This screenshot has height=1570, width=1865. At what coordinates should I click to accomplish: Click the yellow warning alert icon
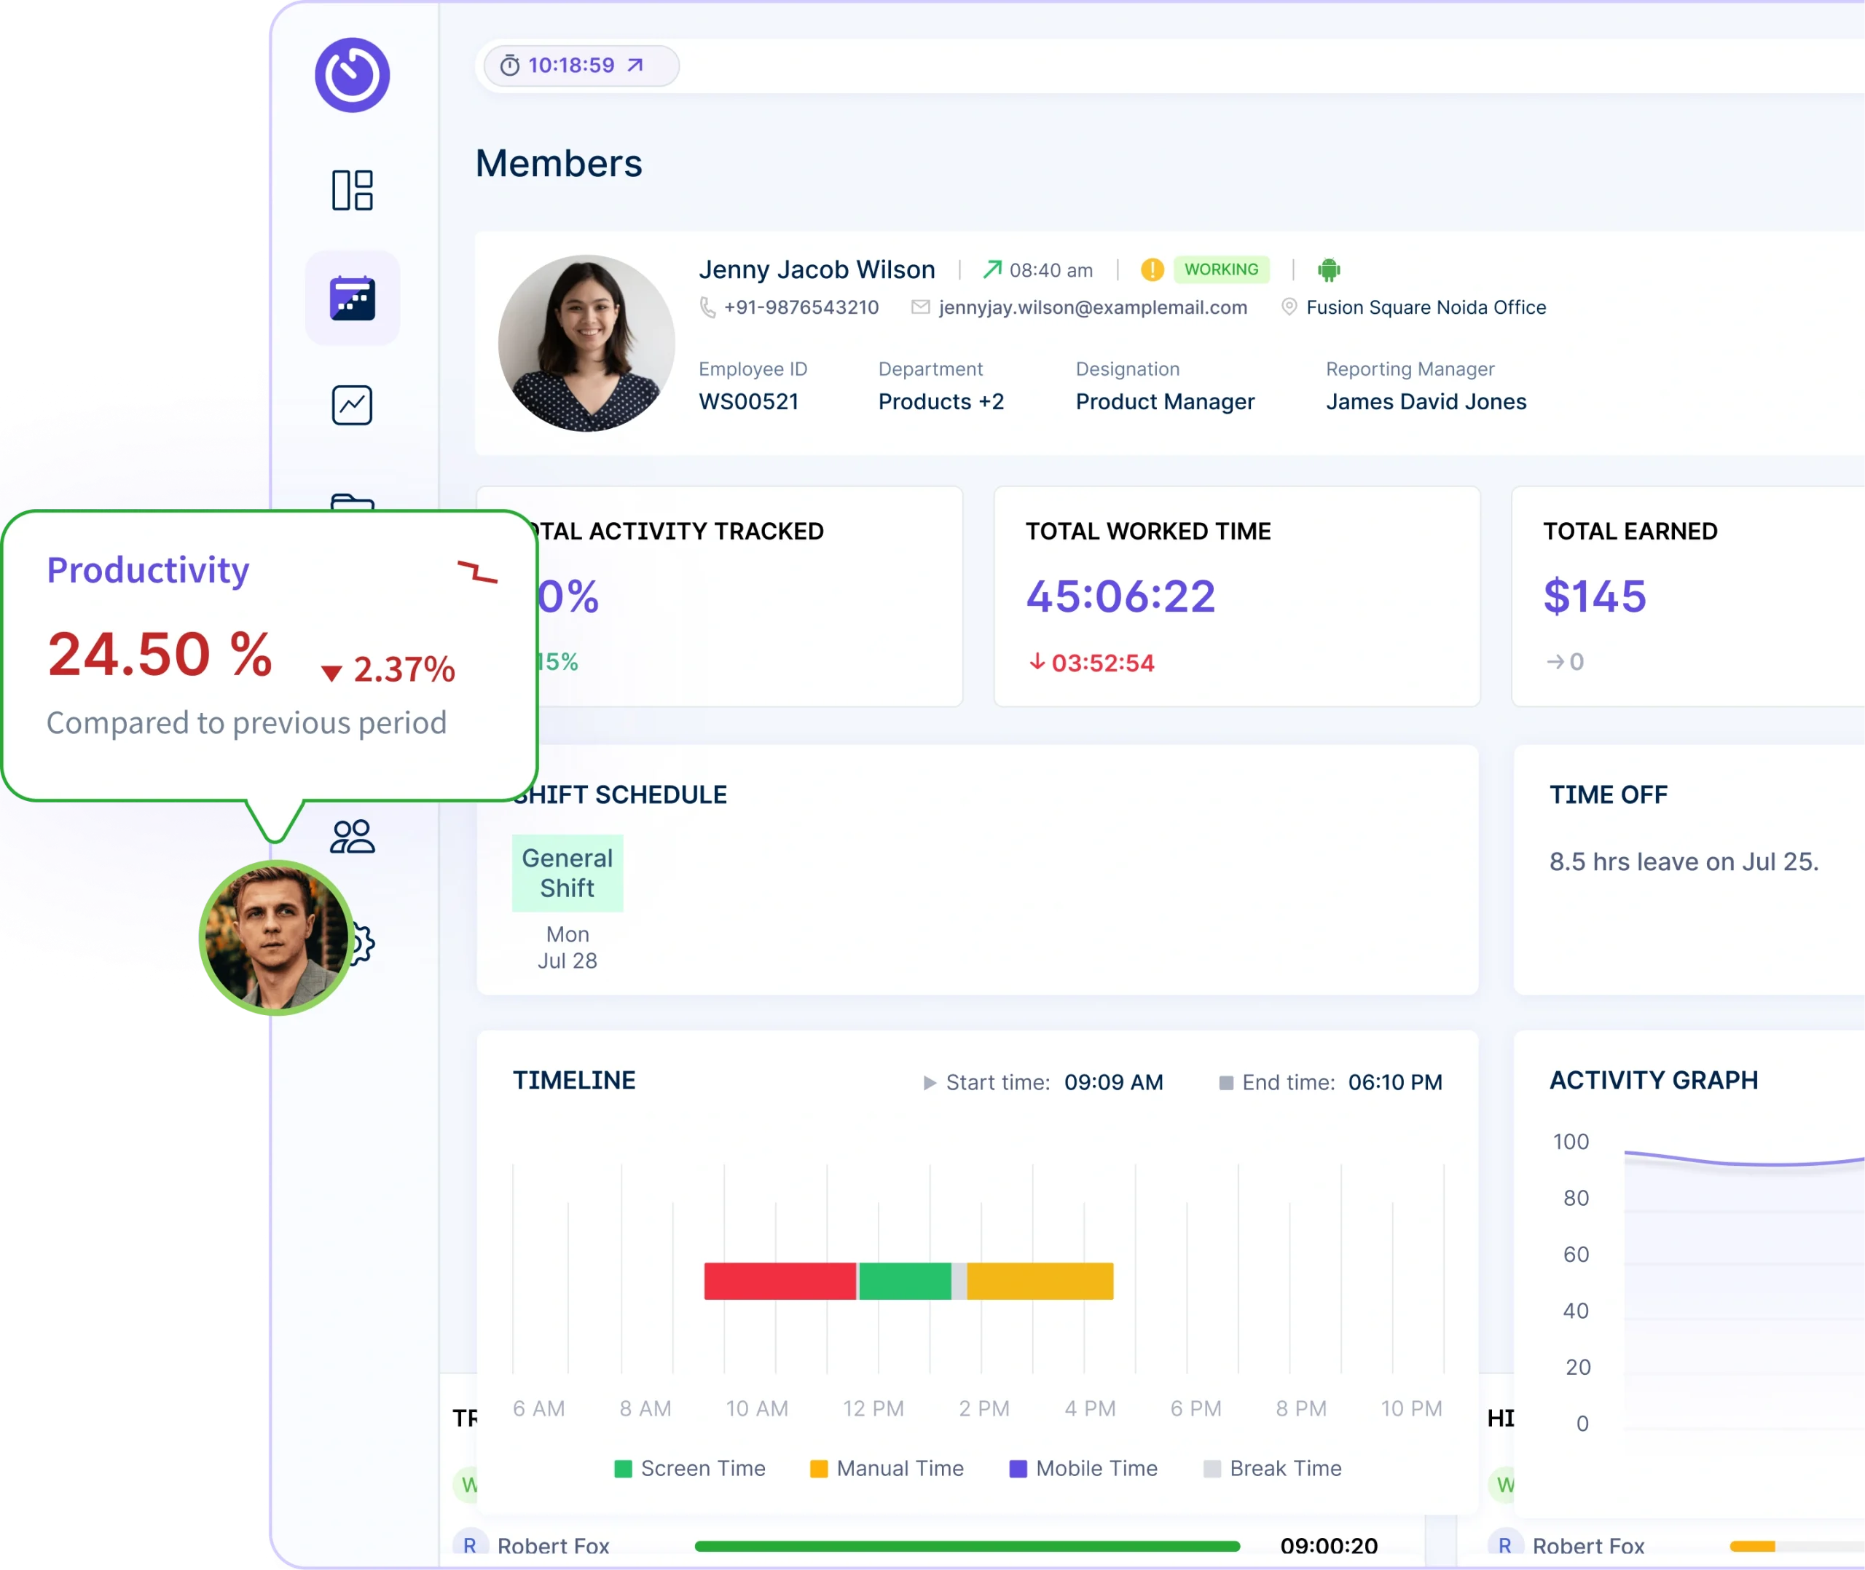(1152, 269)
